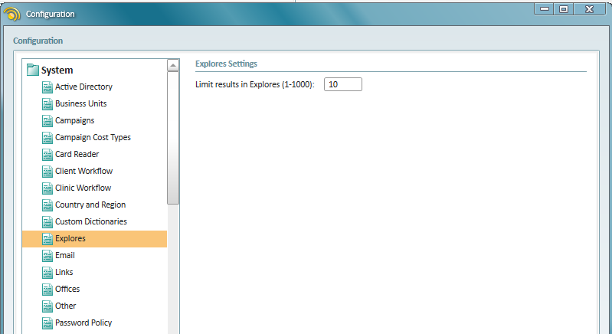Open Custom Dictionaries settings

tap(91, 221)
